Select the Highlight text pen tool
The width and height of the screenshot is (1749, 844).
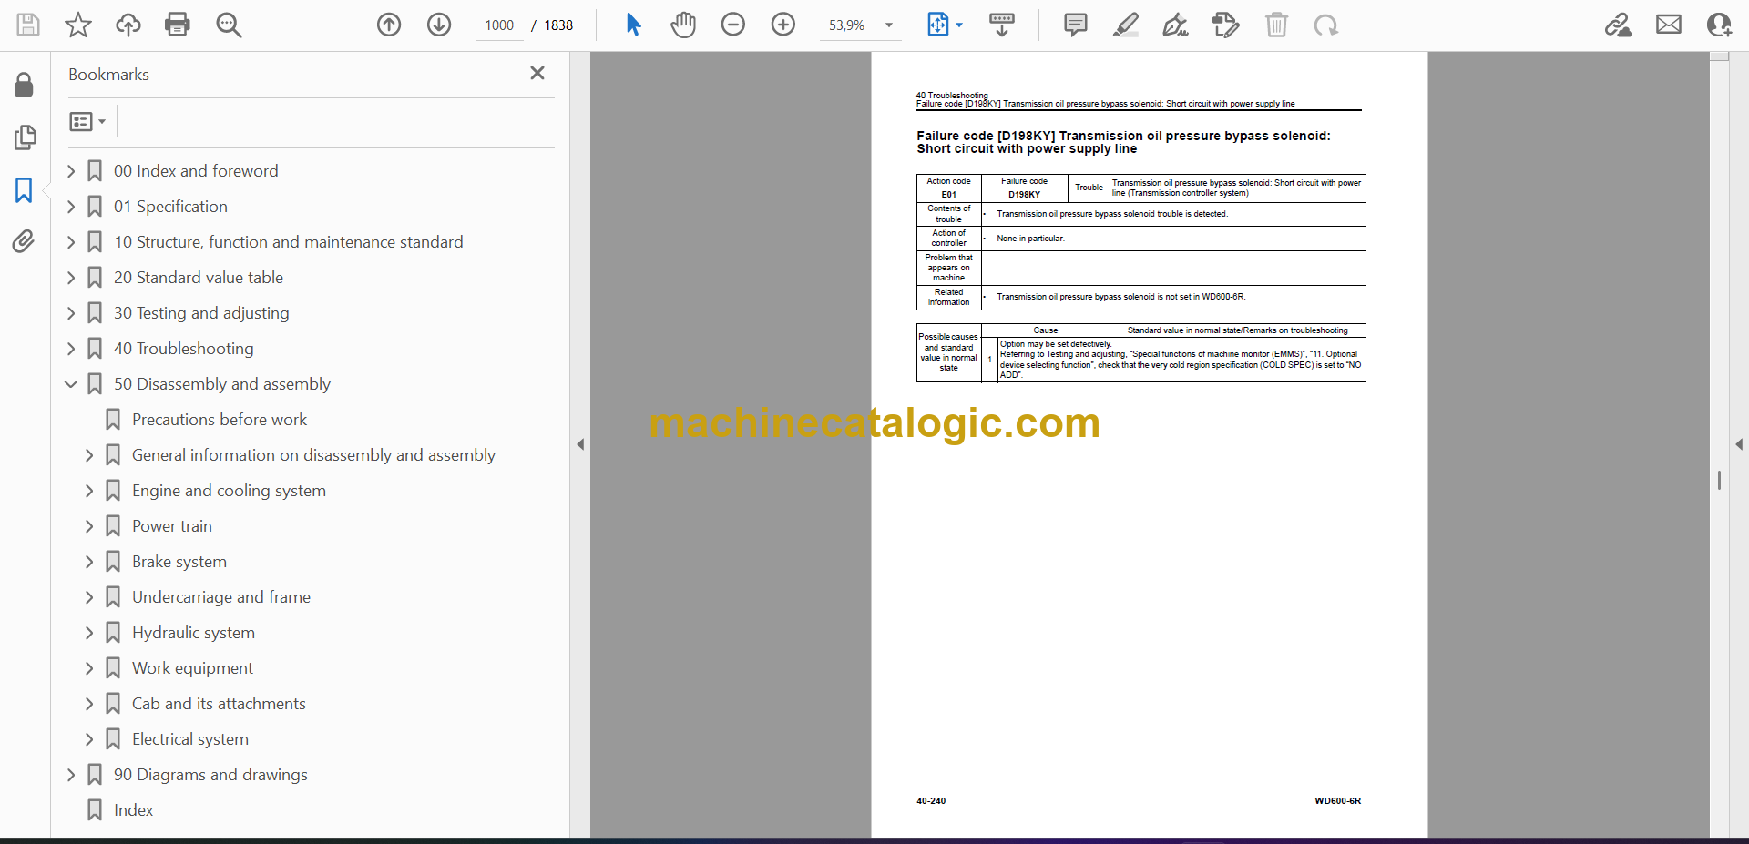[x=1126, y=25]
